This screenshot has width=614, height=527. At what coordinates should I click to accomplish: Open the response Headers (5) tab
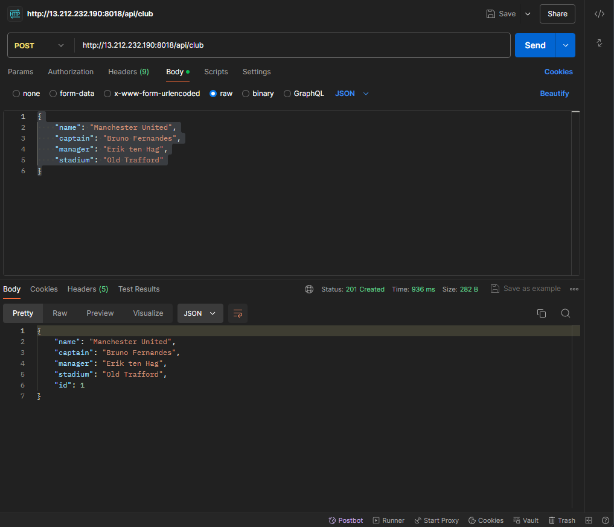[88, 289]
